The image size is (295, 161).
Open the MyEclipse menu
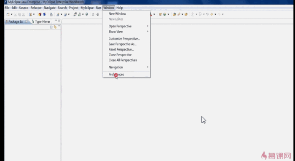tap(87, 8)
